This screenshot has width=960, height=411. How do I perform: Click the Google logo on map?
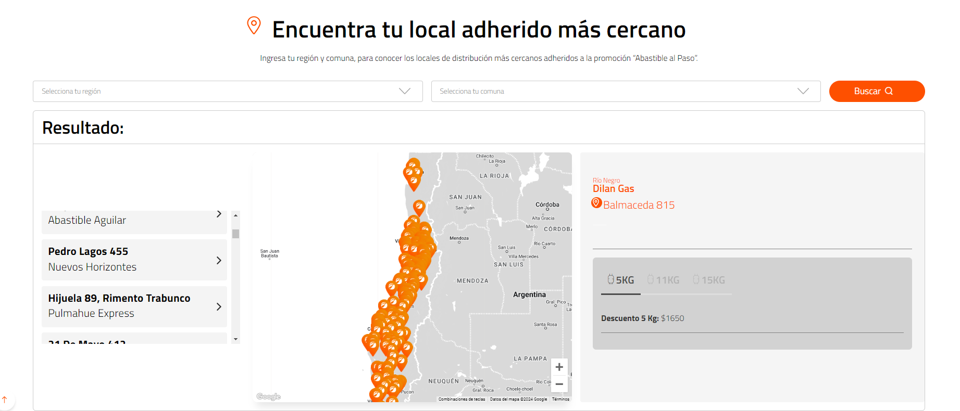(269, 396)
